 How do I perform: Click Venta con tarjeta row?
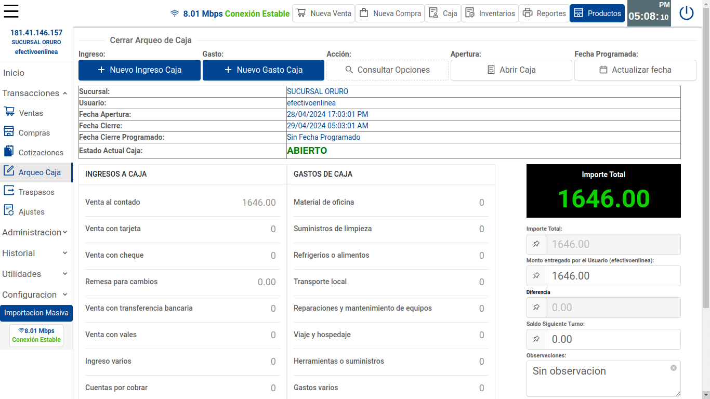[x=182, y=229]
